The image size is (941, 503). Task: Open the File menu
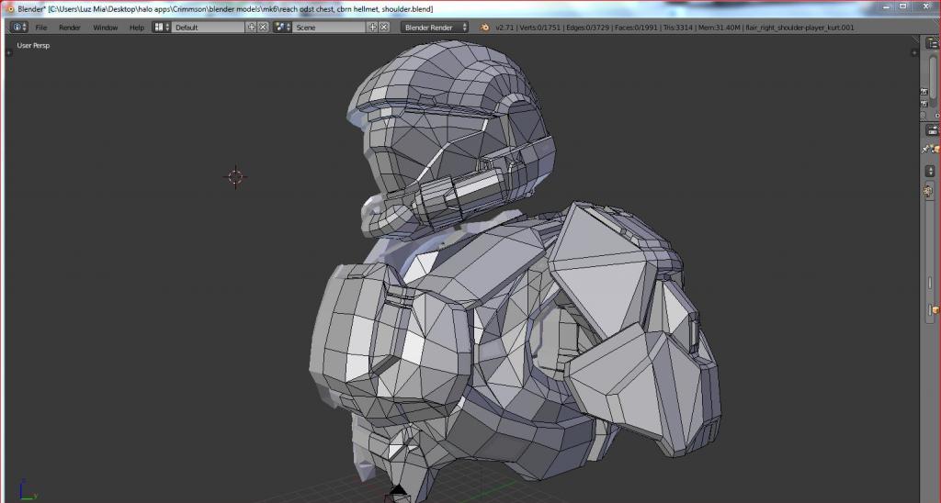[x=40, y=28]
